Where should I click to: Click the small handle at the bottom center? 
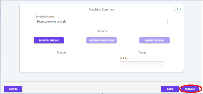(102, 93)
